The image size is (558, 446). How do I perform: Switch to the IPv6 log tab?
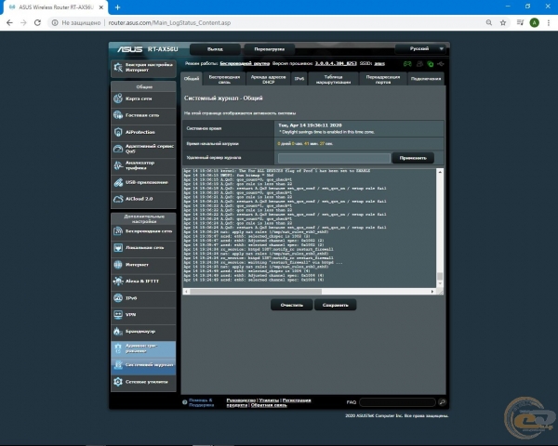tap(299, 79)
